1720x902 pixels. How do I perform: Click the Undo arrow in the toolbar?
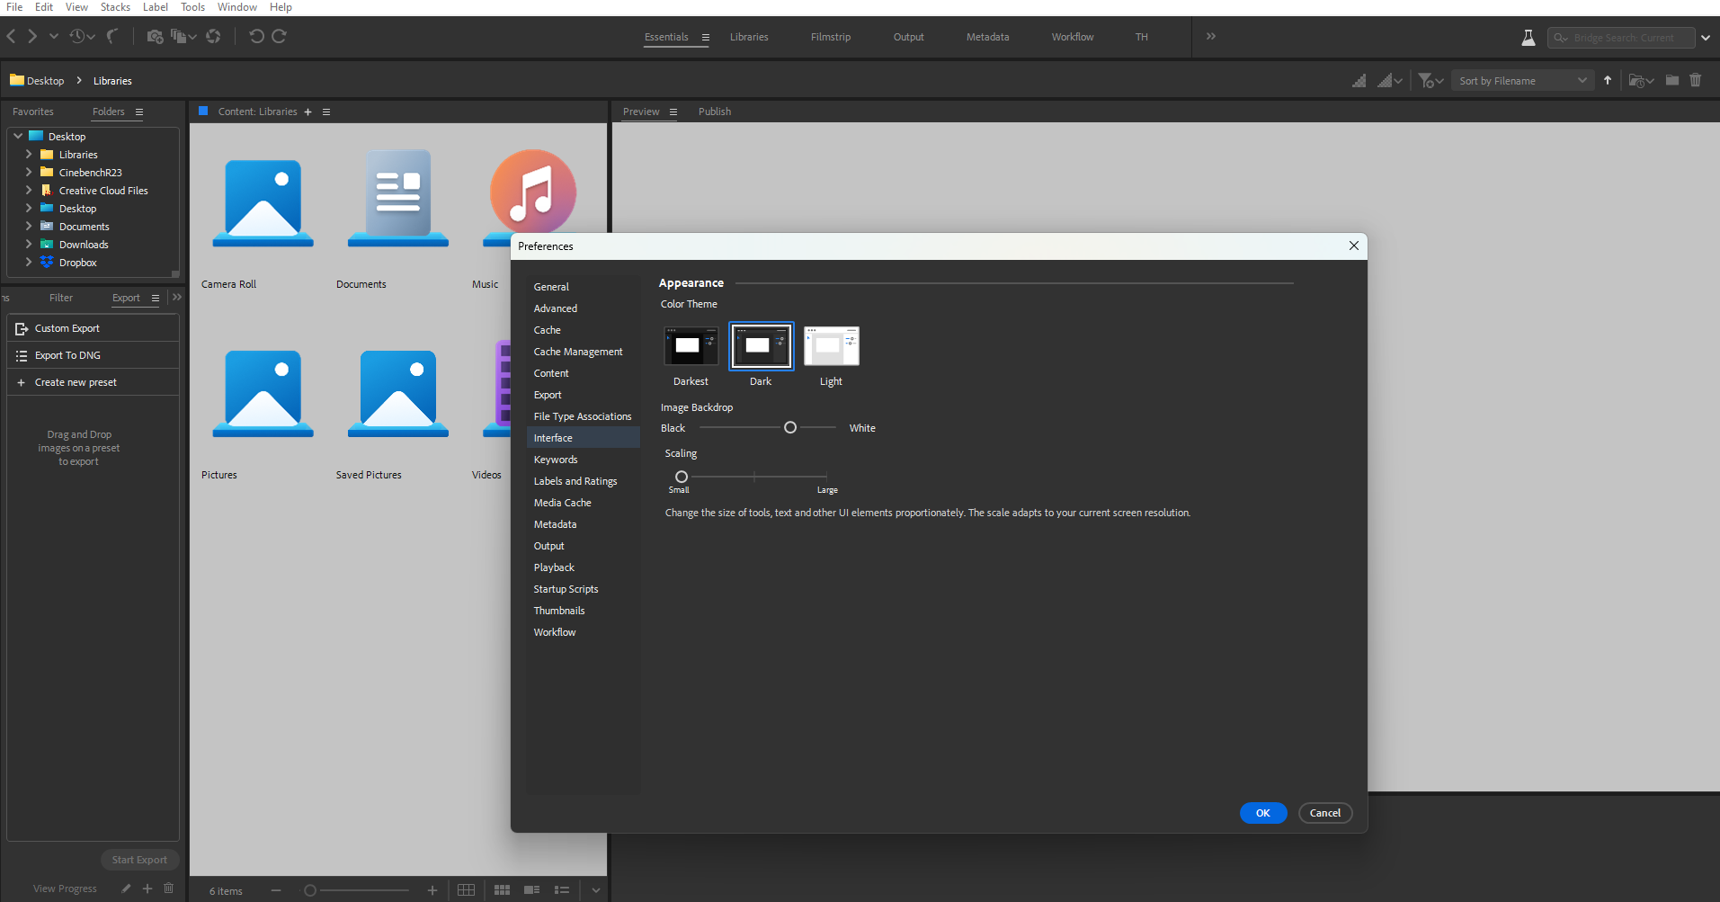256,36
